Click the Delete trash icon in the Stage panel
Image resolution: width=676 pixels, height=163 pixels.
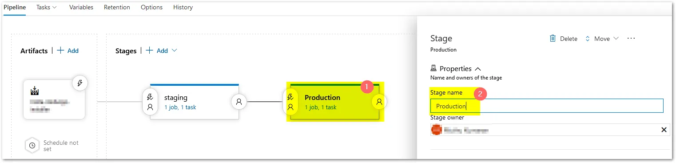click(553, 39)
